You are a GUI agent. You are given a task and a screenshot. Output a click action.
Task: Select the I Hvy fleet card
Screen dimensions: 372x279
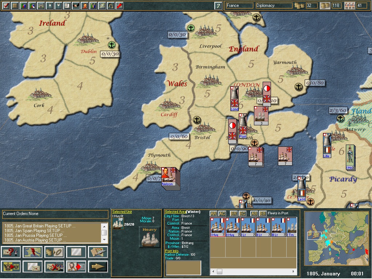218,227
